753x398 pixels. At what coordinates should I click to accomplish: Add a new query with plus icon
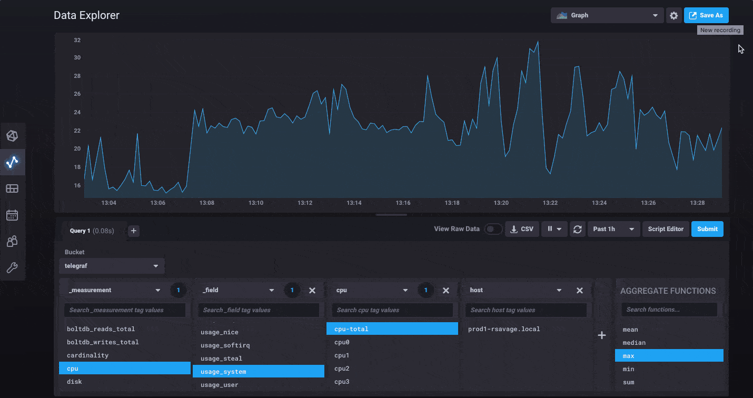[x=134, y=231]
